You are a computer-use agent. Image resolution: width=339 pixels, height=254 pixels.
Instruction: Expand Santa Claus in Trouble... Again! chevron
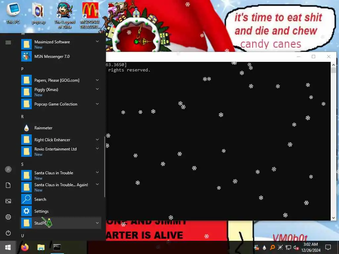(97, 184)
